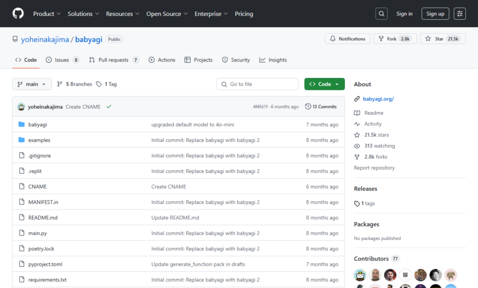
Task: Open the babyagi folder icon
Action: (21, 124)
